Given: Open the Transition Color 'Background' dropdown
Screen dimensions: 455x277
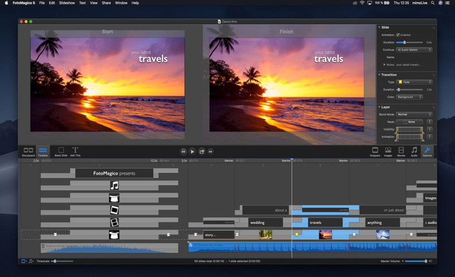Looking at the screenshot, I should pos(409,97).
